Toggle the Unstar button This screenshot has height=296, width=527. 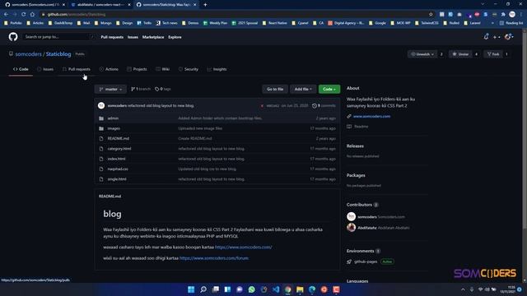coord(460,54)
